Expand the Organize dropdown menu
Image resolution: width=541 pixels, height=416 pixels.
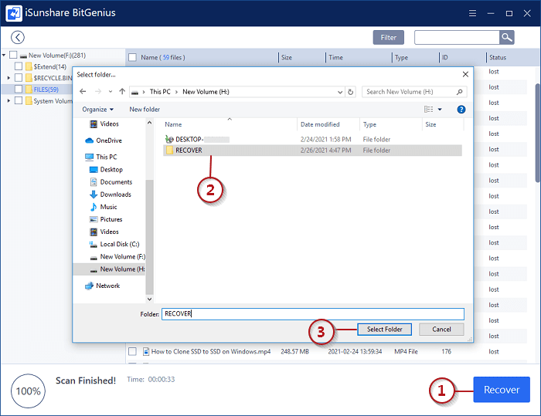coord(97,110)
